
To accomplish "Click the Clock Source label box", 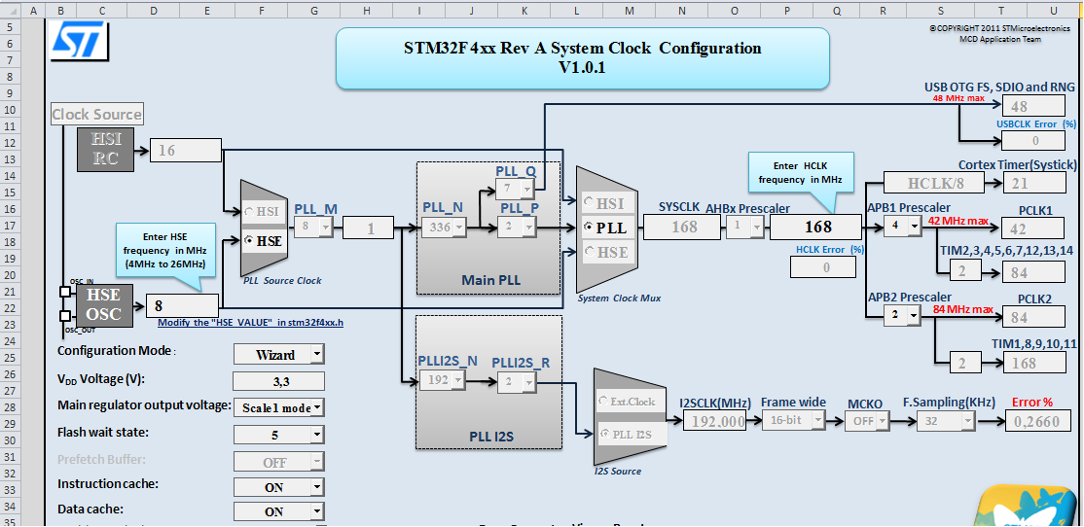I will tap(97, 115).
